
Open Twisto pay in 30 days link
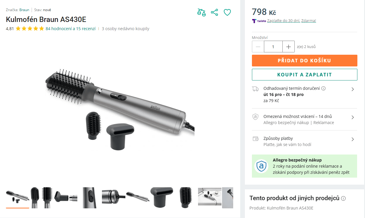tap(291, 21)
